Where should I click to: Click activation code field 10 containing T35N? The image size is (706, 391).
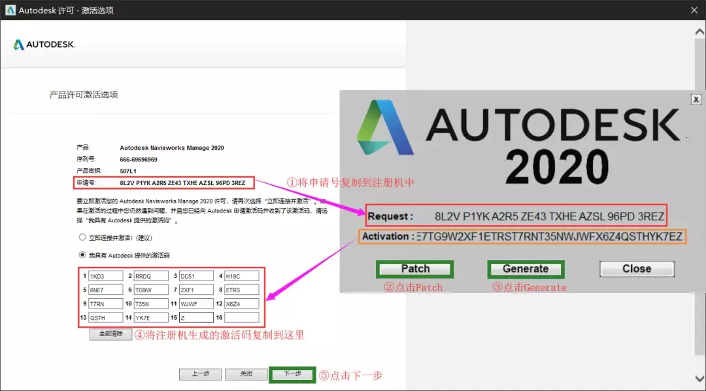point(151,303)
